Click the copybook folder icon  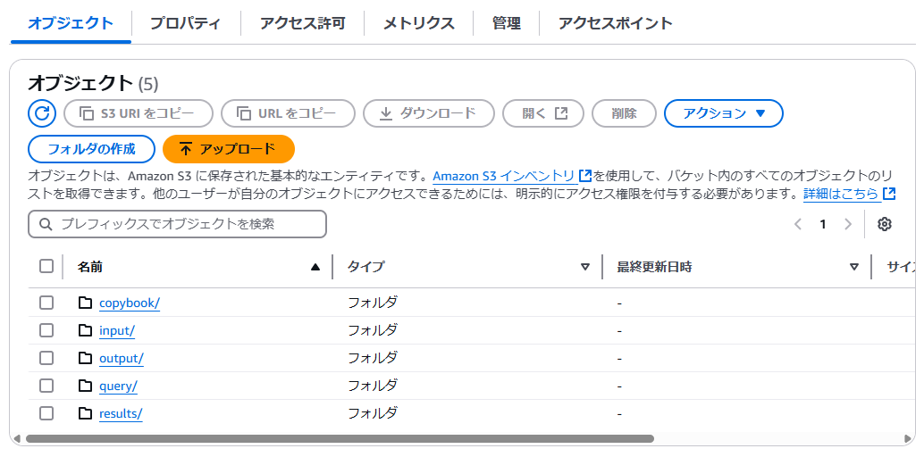[86, 303]
